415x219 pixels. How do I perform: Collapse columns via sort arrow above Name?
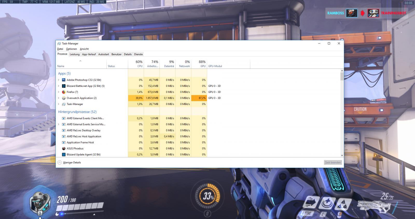(x=80, y=61)
